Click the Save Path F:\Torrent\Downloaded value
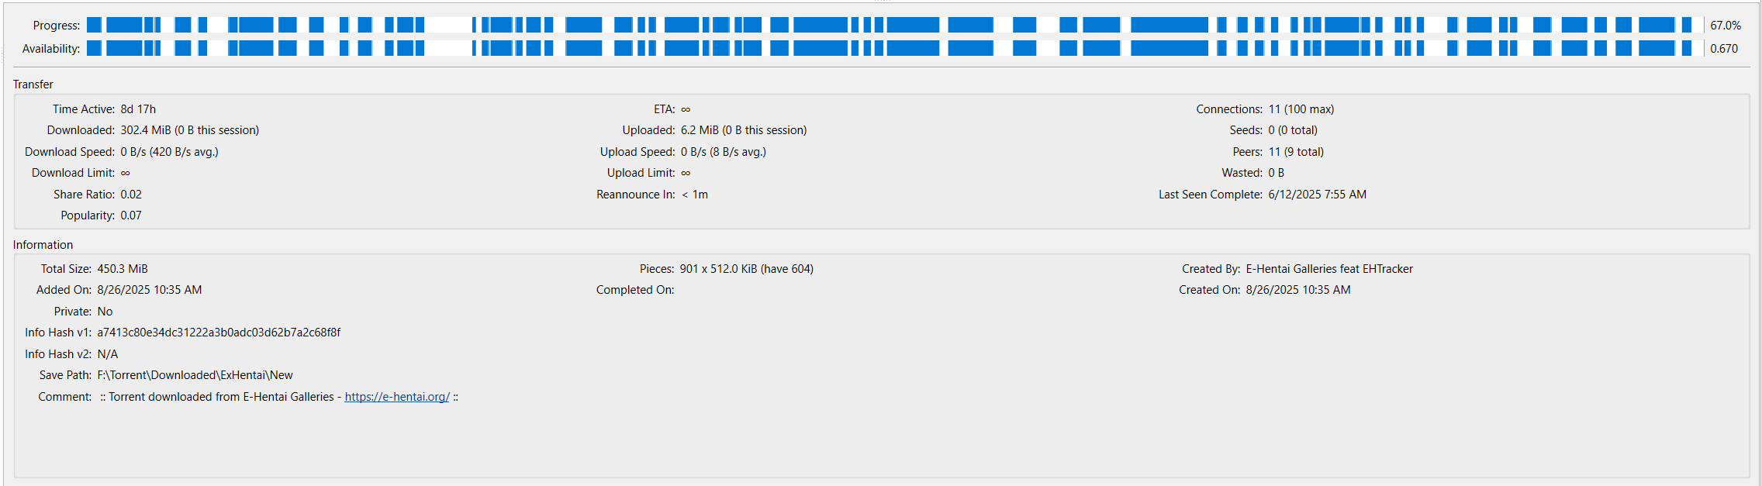Image resolution: width=1762 pixels, height=486 pixels. pos(195,375)
